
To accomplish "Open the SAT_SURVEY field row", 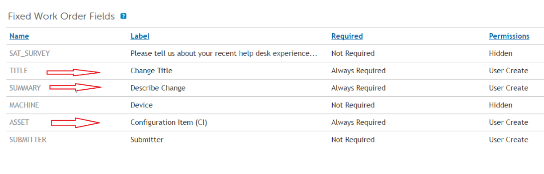I will (275, 54).
